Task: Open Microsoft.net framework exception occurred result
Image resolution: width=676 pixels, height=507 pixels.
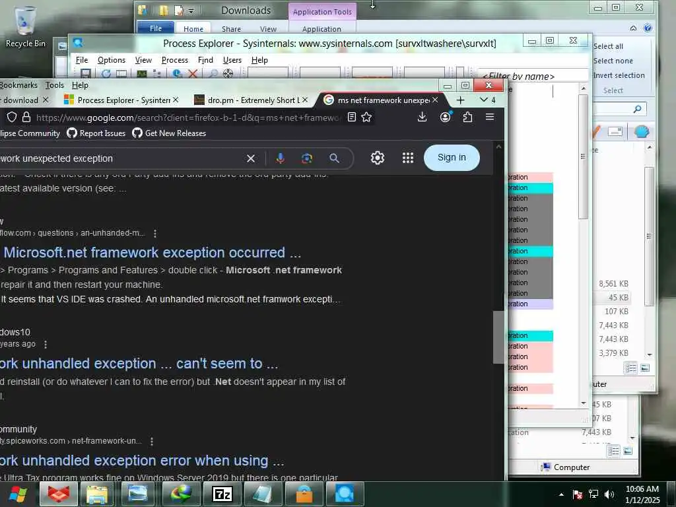Action: pos(152,252)
